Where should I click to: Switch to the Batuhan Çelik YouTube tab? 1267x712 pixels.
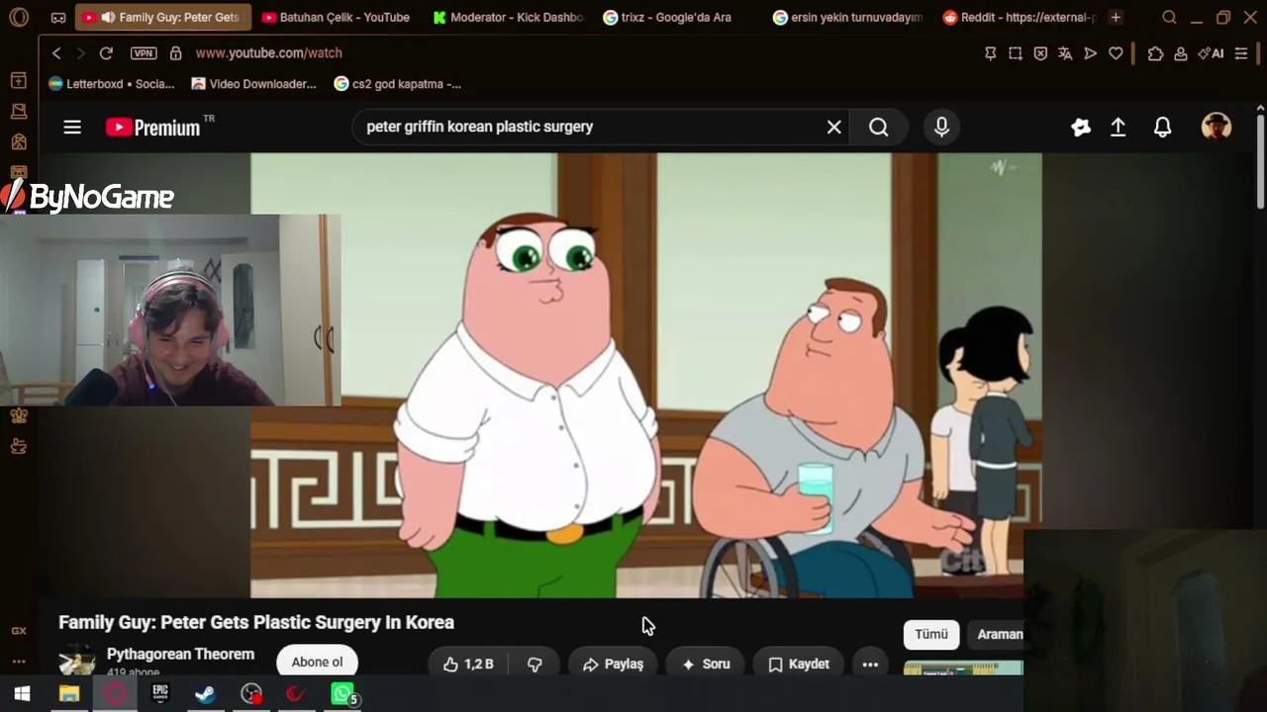(336, 17)
